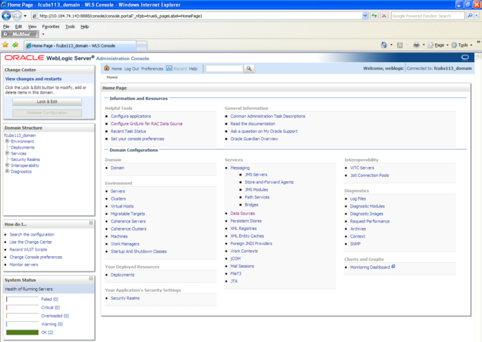Click the Home house icon in console
Image resolution: width=482 pixels, height=342 pixels.
click(x=107, y=68)
